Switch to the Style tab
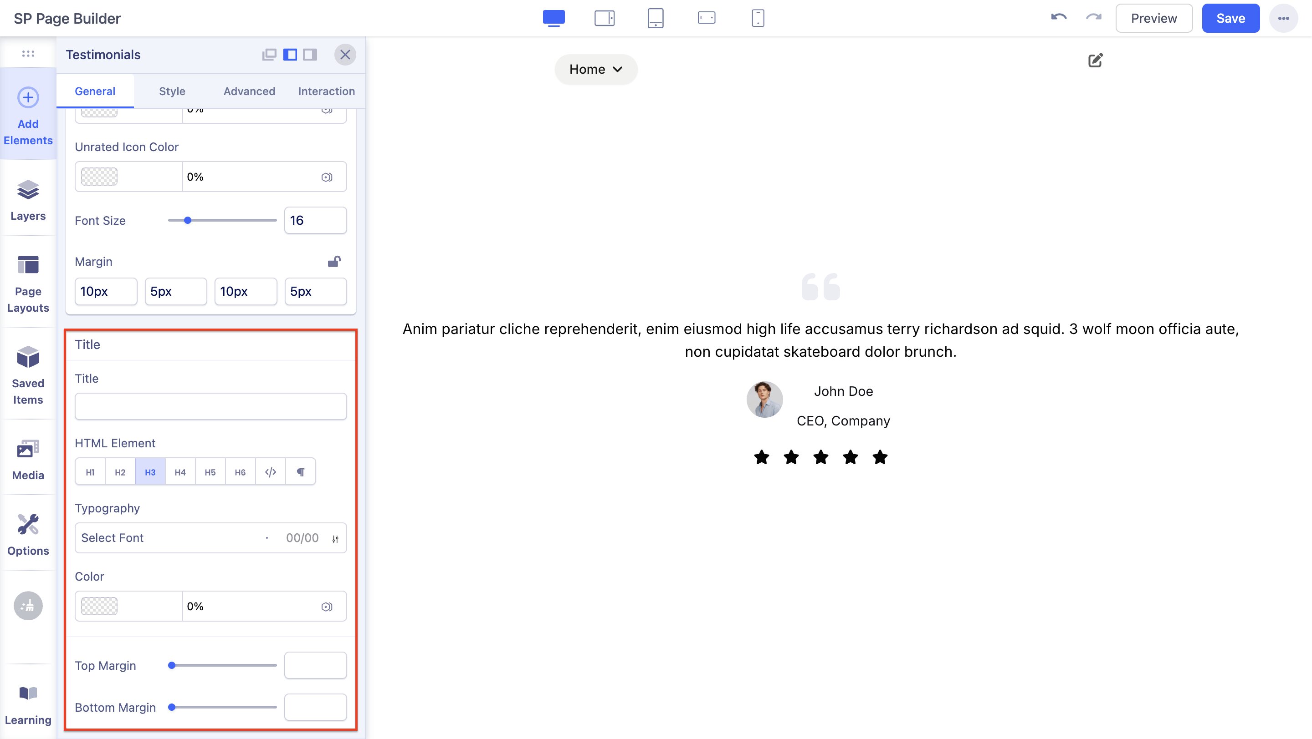This screenshot has width=1312, height=739. [x=172, y=91]
